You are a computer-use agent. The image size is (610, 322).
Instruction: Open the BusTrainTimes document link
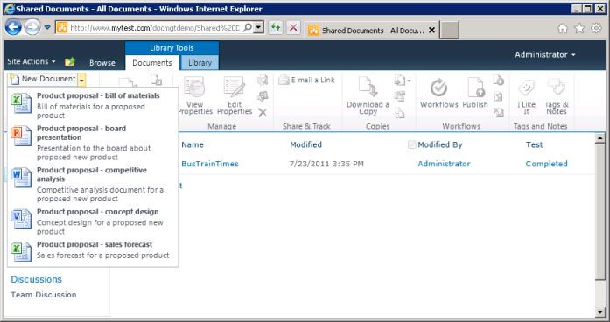click(210, 164)
